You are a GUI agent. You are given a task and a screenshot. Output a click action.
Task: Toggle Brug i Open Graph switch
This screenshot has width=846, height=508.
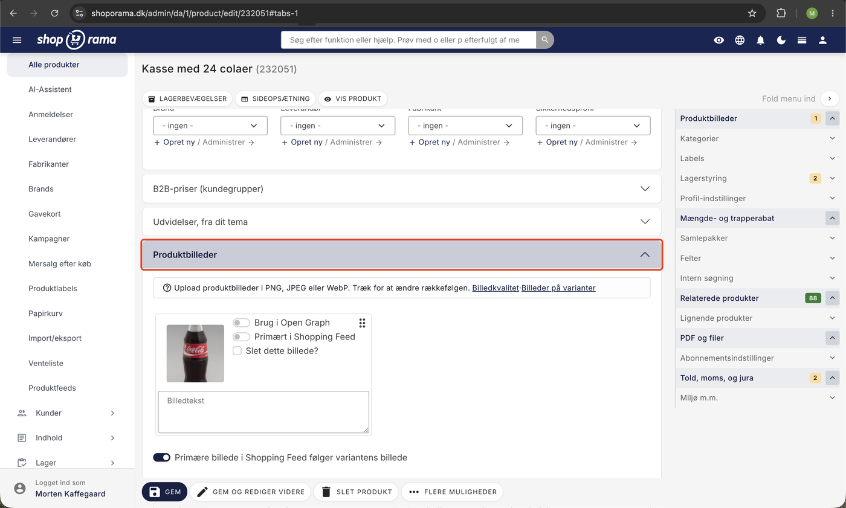(241, 323)
